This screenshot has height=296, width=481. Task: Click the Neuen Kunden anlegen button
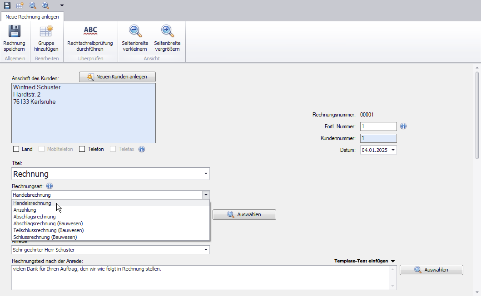coord(117,77)
